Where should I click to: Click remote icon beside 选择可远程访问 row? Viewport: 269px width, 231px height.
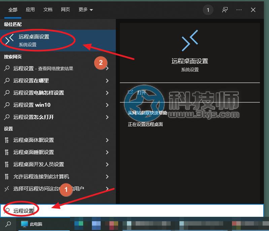(7, 189)
